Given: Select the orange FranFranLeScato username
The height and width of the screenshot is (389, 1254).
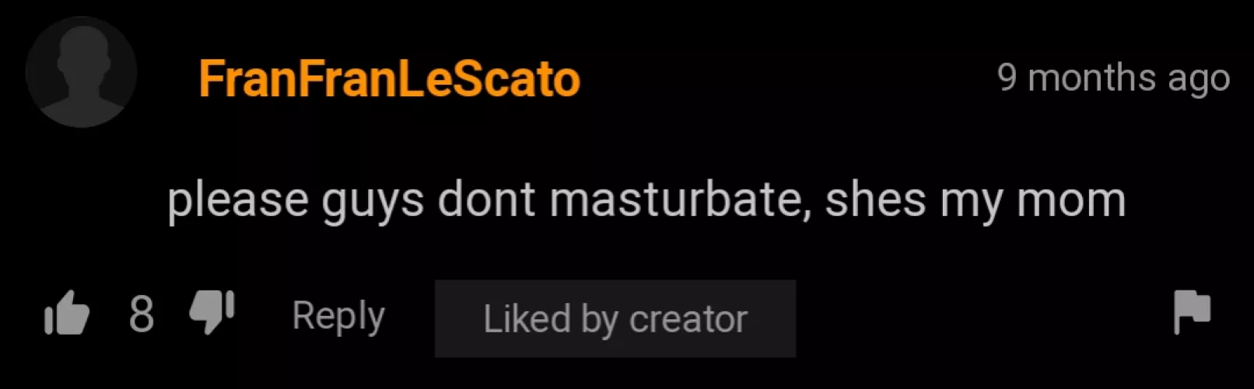Looking at the screenshot, I should tap(389, 78).
